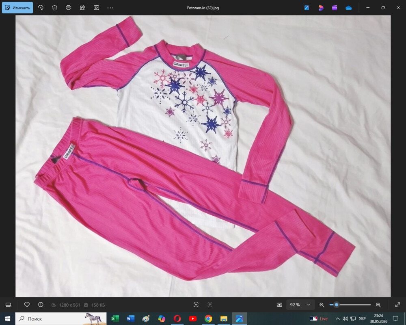Click the Поиск taskbar search field
This screenshot has width=406, height=325.
click(61, 319)
